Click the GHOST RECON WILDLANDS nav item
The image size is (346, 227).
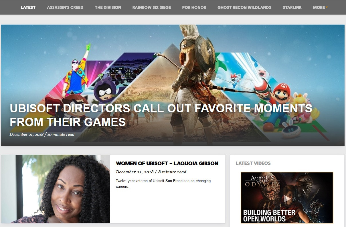(x=244, y=7)
